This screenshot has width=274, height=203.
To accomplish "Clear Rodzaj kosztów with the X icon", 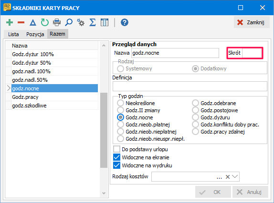I will click(228, 177).
